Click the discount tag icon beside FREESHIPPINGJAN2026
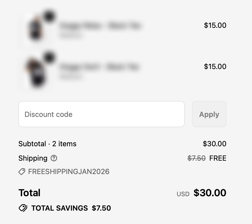Image resolution: width=252 pixels, height=224 pixels. [22, 172]
